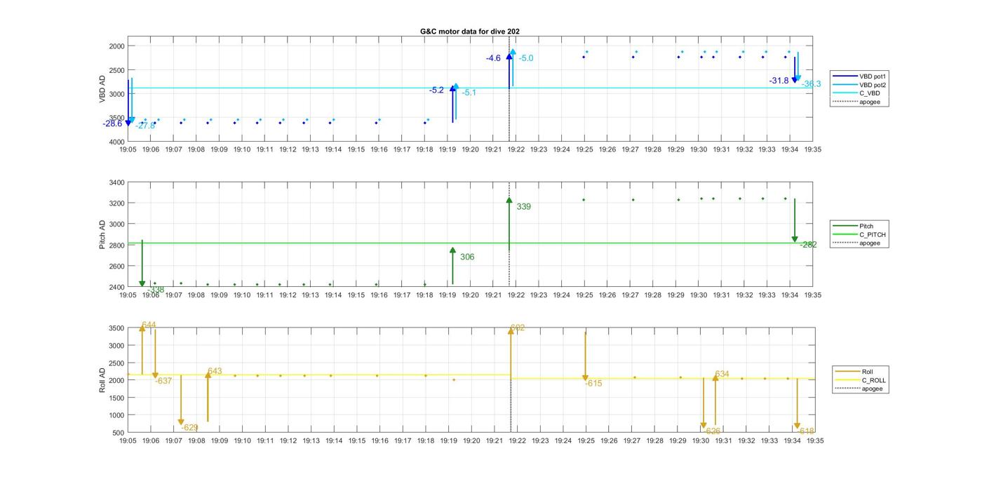Click the "-629" roll value label
This screenshot has width=982, height=486.
click(189, 427)
